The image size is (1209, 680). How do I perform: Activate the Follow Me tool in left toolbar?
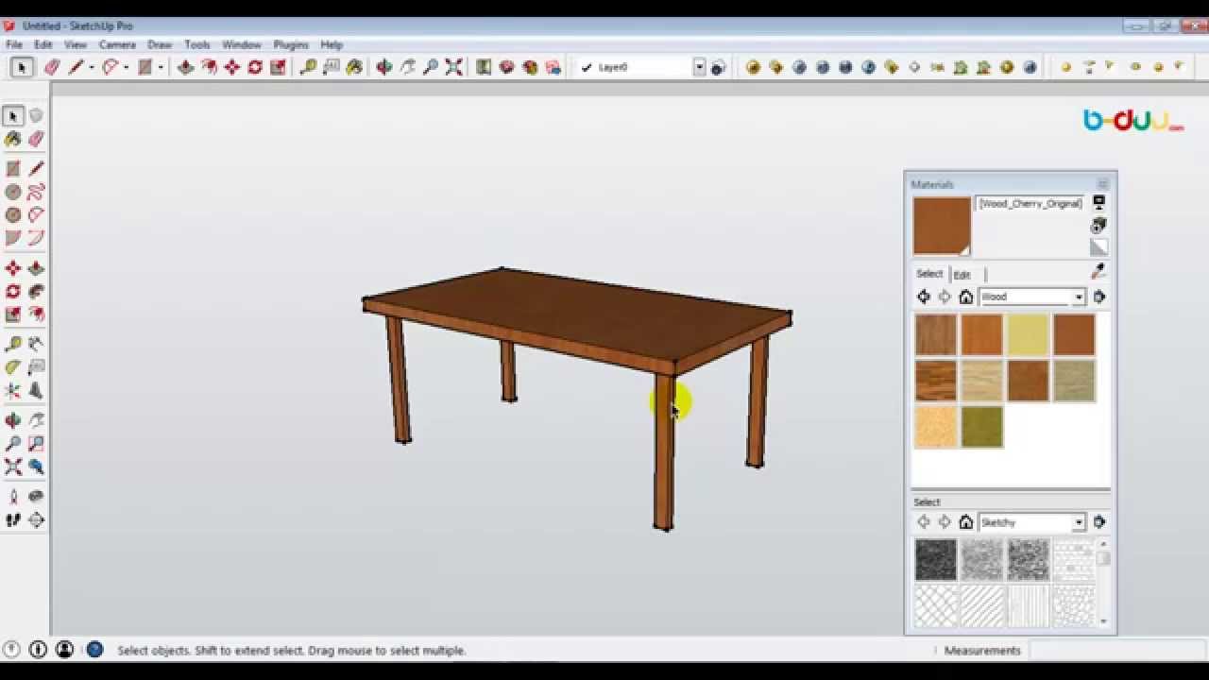click(36, 292)
